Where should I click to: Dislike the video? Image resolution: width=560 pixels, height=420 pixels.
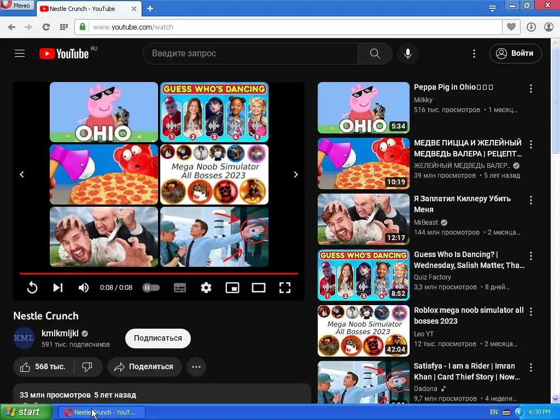coord(87,367)
